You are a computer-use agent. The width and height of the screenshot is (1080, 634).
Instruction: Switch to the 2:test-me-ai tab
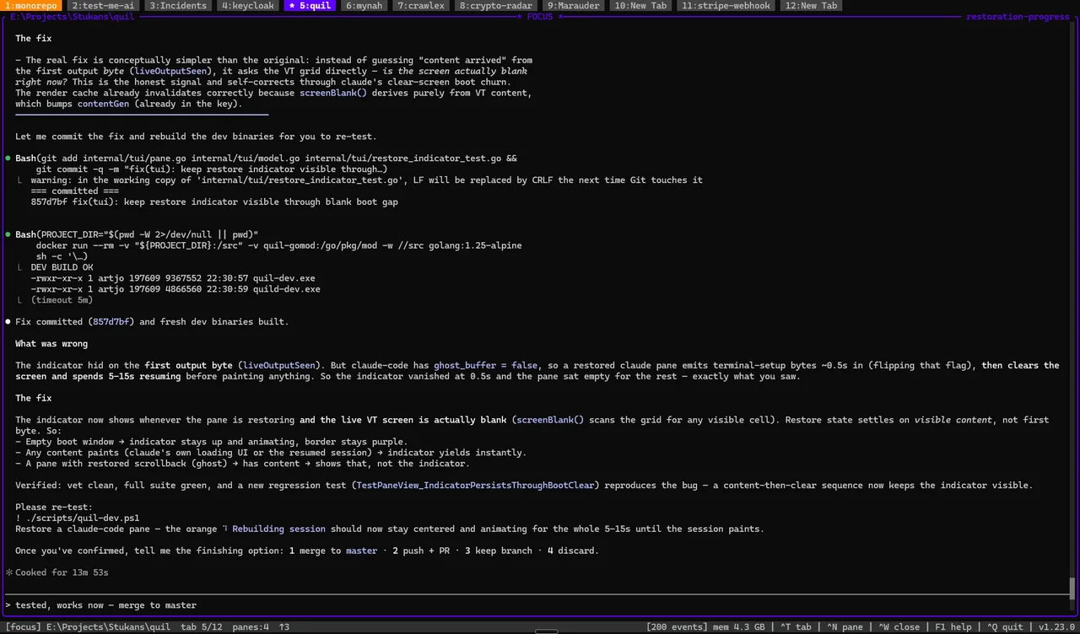tap(103, 6)
